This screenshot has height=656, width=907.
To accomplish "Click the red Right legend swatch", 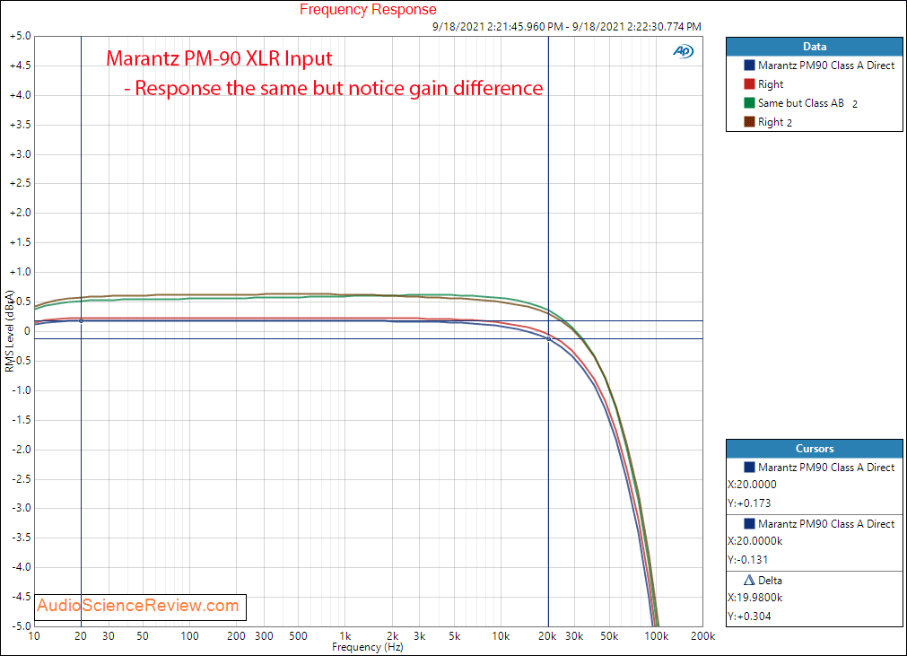I will [x=749, y=83].
